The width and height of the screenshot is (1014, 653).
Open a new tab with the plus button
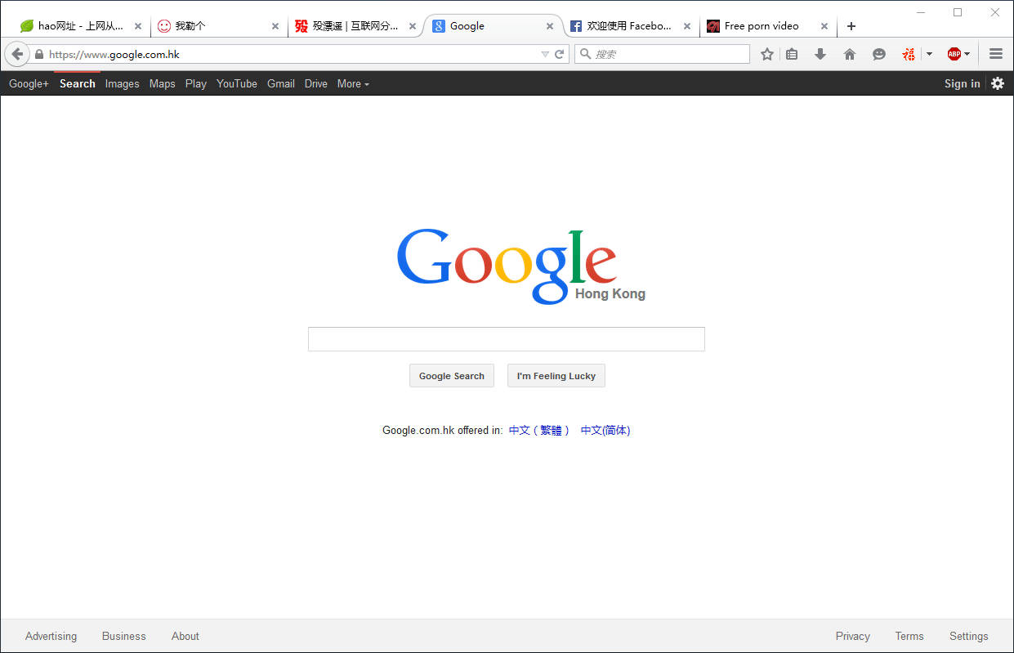tap(851, 26)
